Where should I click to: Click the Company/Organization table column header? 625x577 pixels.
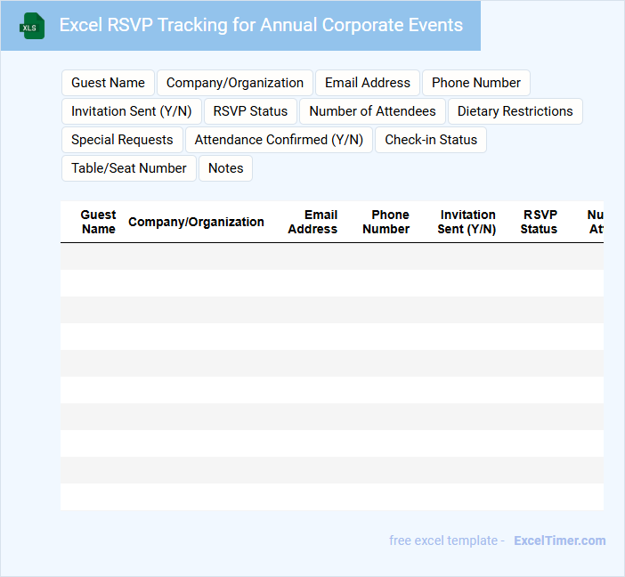(196, 222)
